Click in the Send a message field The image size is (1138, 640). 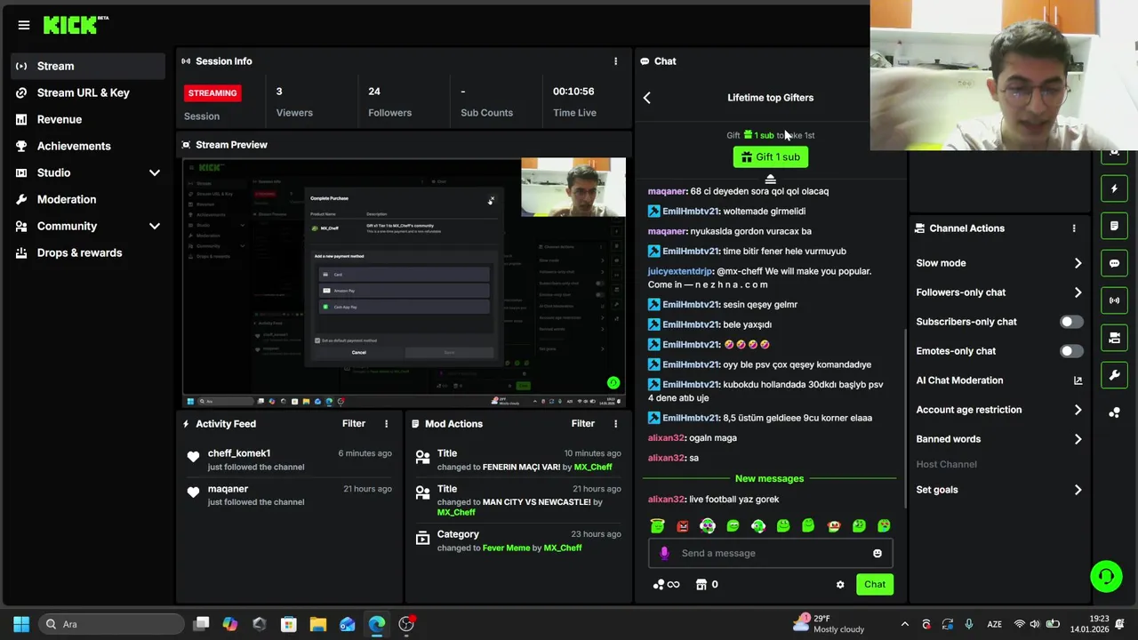(x=770, y=553)
